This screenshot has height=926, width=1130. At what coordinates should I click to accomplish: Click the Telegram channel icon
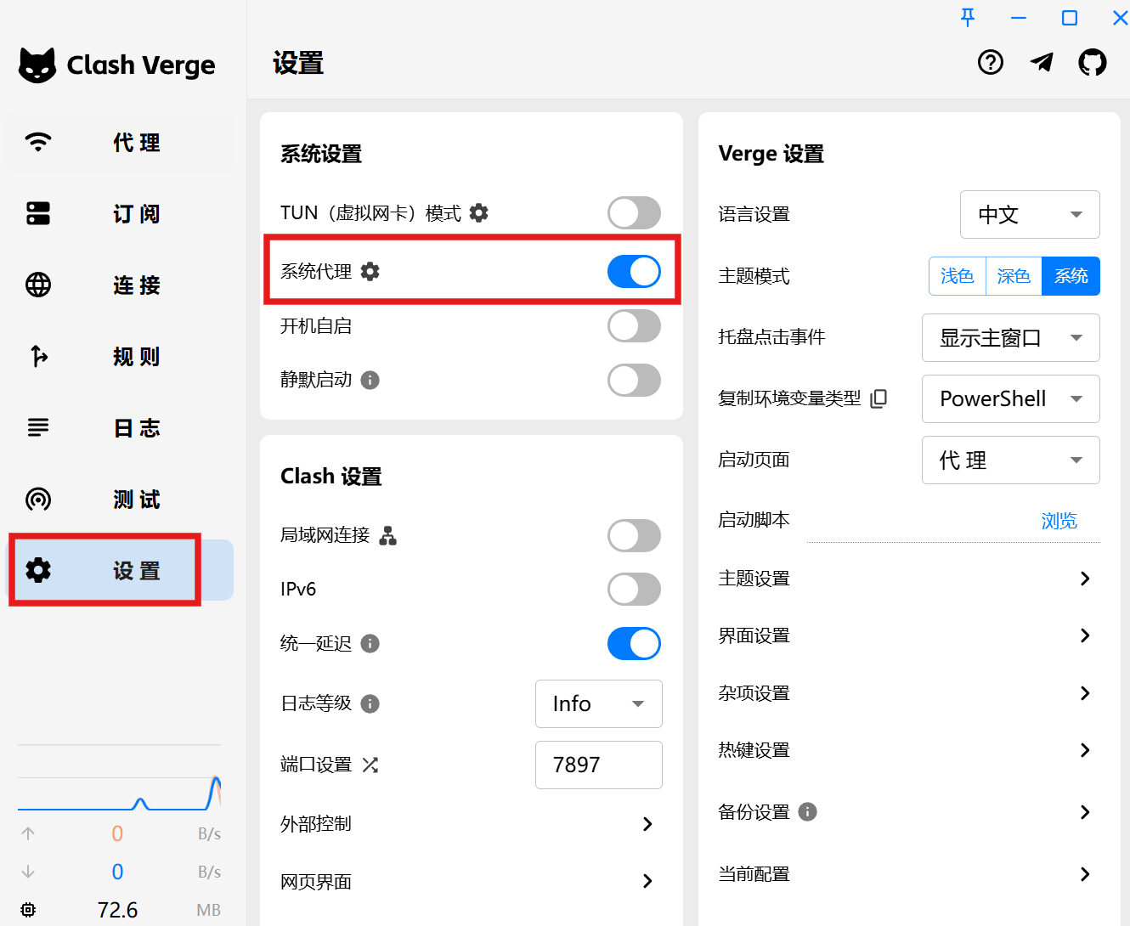[x=1042, y=62]
